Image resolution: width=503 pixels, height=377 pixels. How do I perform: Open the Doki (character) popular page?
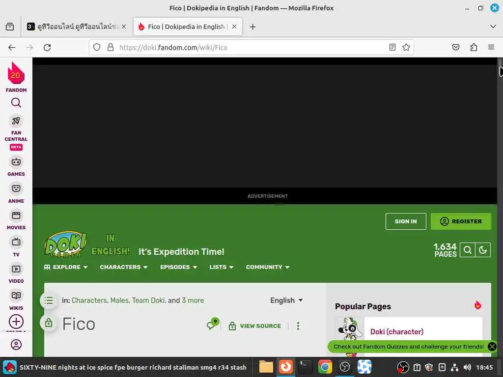coord(397,332)
